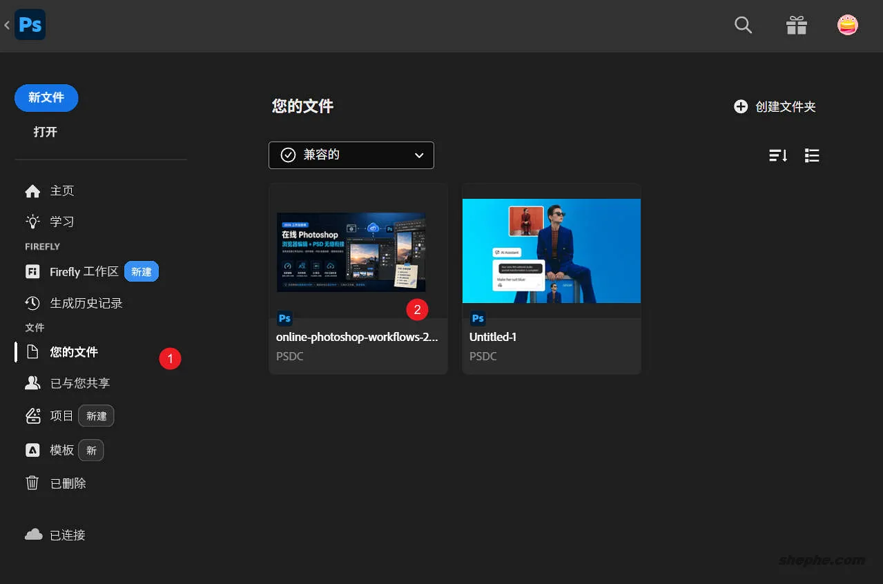Click PSDC label under online-photoshop-workflows
Viewport: 883px width, 584px height.
[x=290, y=356]
